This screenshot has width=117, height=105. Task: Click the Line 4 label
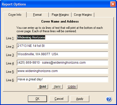(x=10, y=63)
